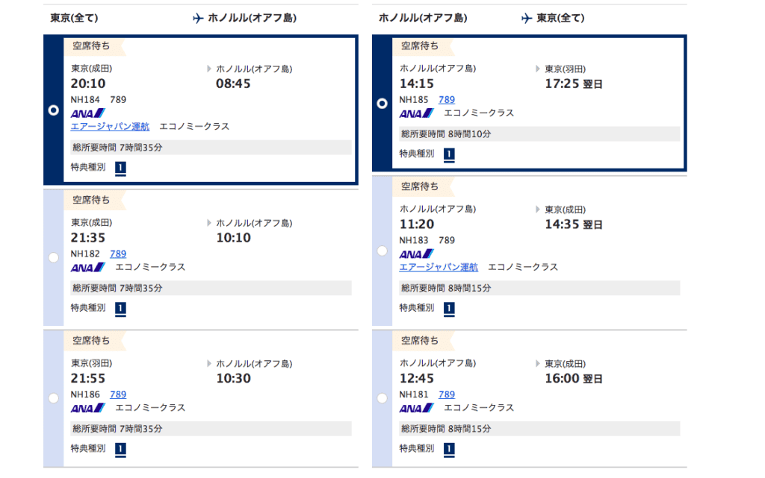765x478 pixels.
Task: Click the ANA logo on flight NH186
Action: (x=87, y=408)
